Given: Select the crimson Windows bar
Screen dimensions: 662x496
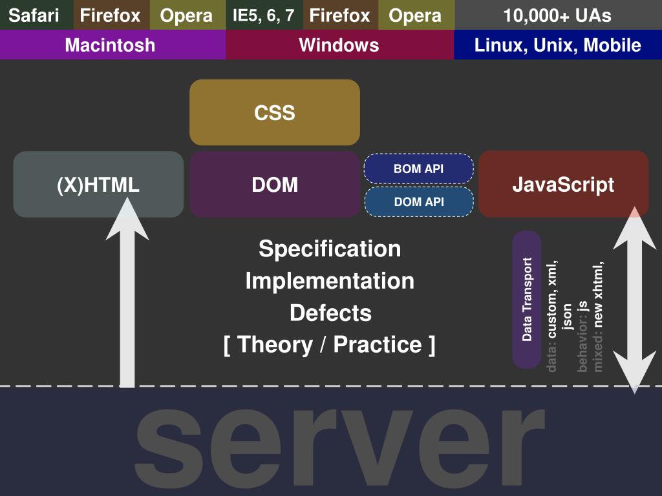Looking at the screenshot, I should pyautogui.click(x=340, y=45).
